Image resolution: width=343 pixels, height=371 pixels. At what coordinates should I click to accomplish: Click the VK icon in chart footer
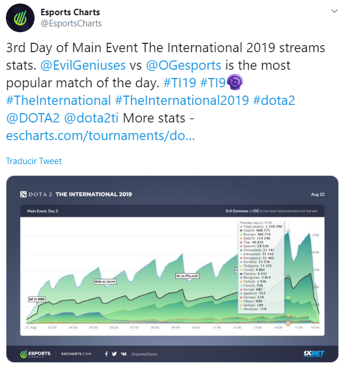point(124,354)
